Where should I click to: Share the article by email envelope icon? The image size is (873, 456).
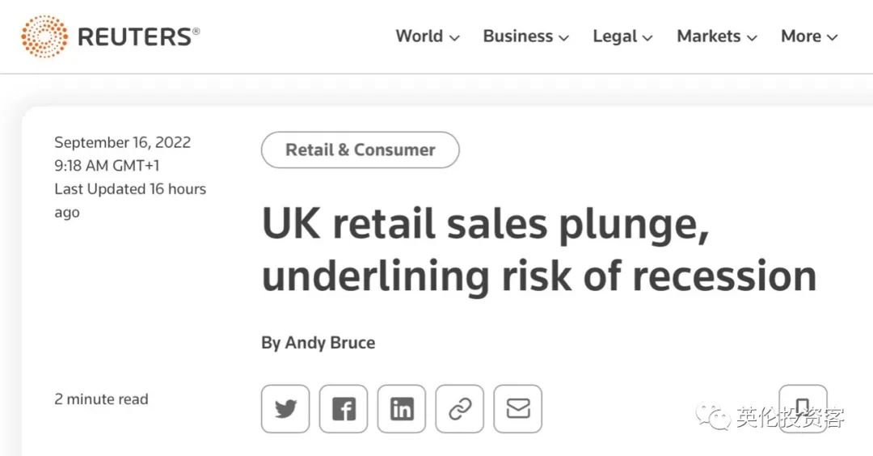point(518,409)
